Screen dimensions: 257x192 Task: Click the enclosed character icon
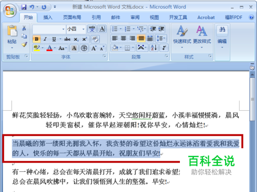(84, 48)
